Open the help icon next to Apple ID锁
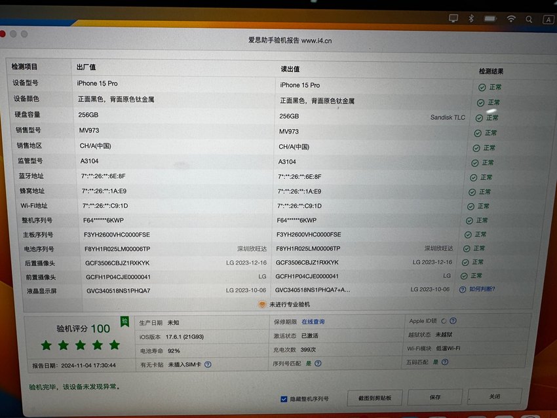 click(x=453, y=320)
